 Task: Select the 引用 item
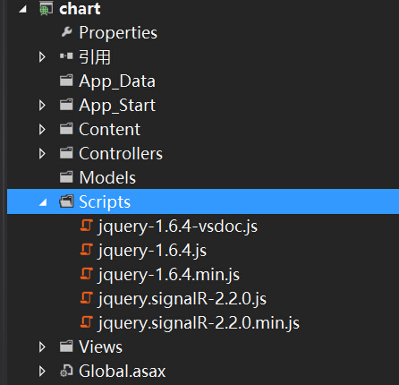[x=95, y=56]
